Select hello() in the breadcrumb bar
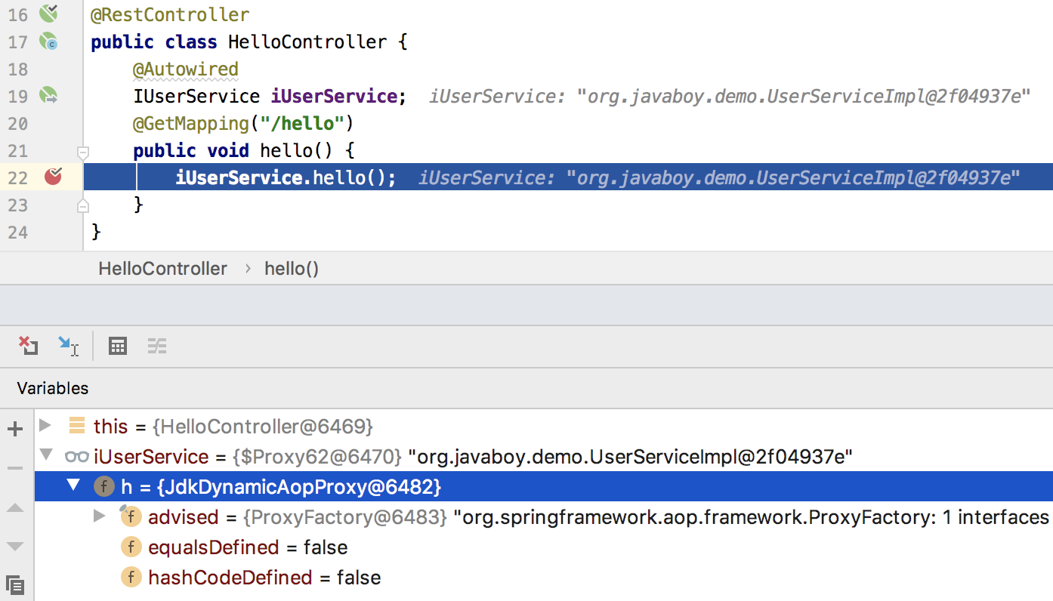 (292, 268)
